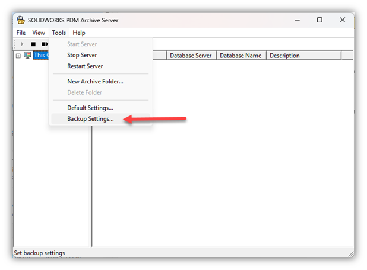Click the 'Set backup settings' status bar text
Viewport: 367px width, 270px height.
tap(39, 253)
